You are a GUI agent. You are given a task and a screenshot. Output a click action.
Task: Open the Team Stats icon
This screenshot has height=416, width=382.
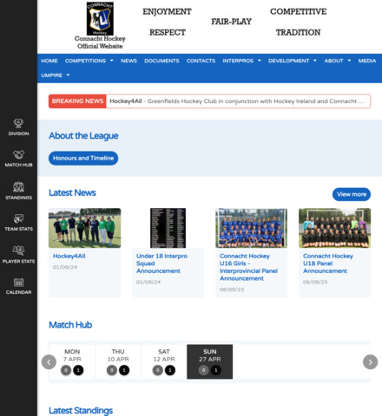pos(18,218)
